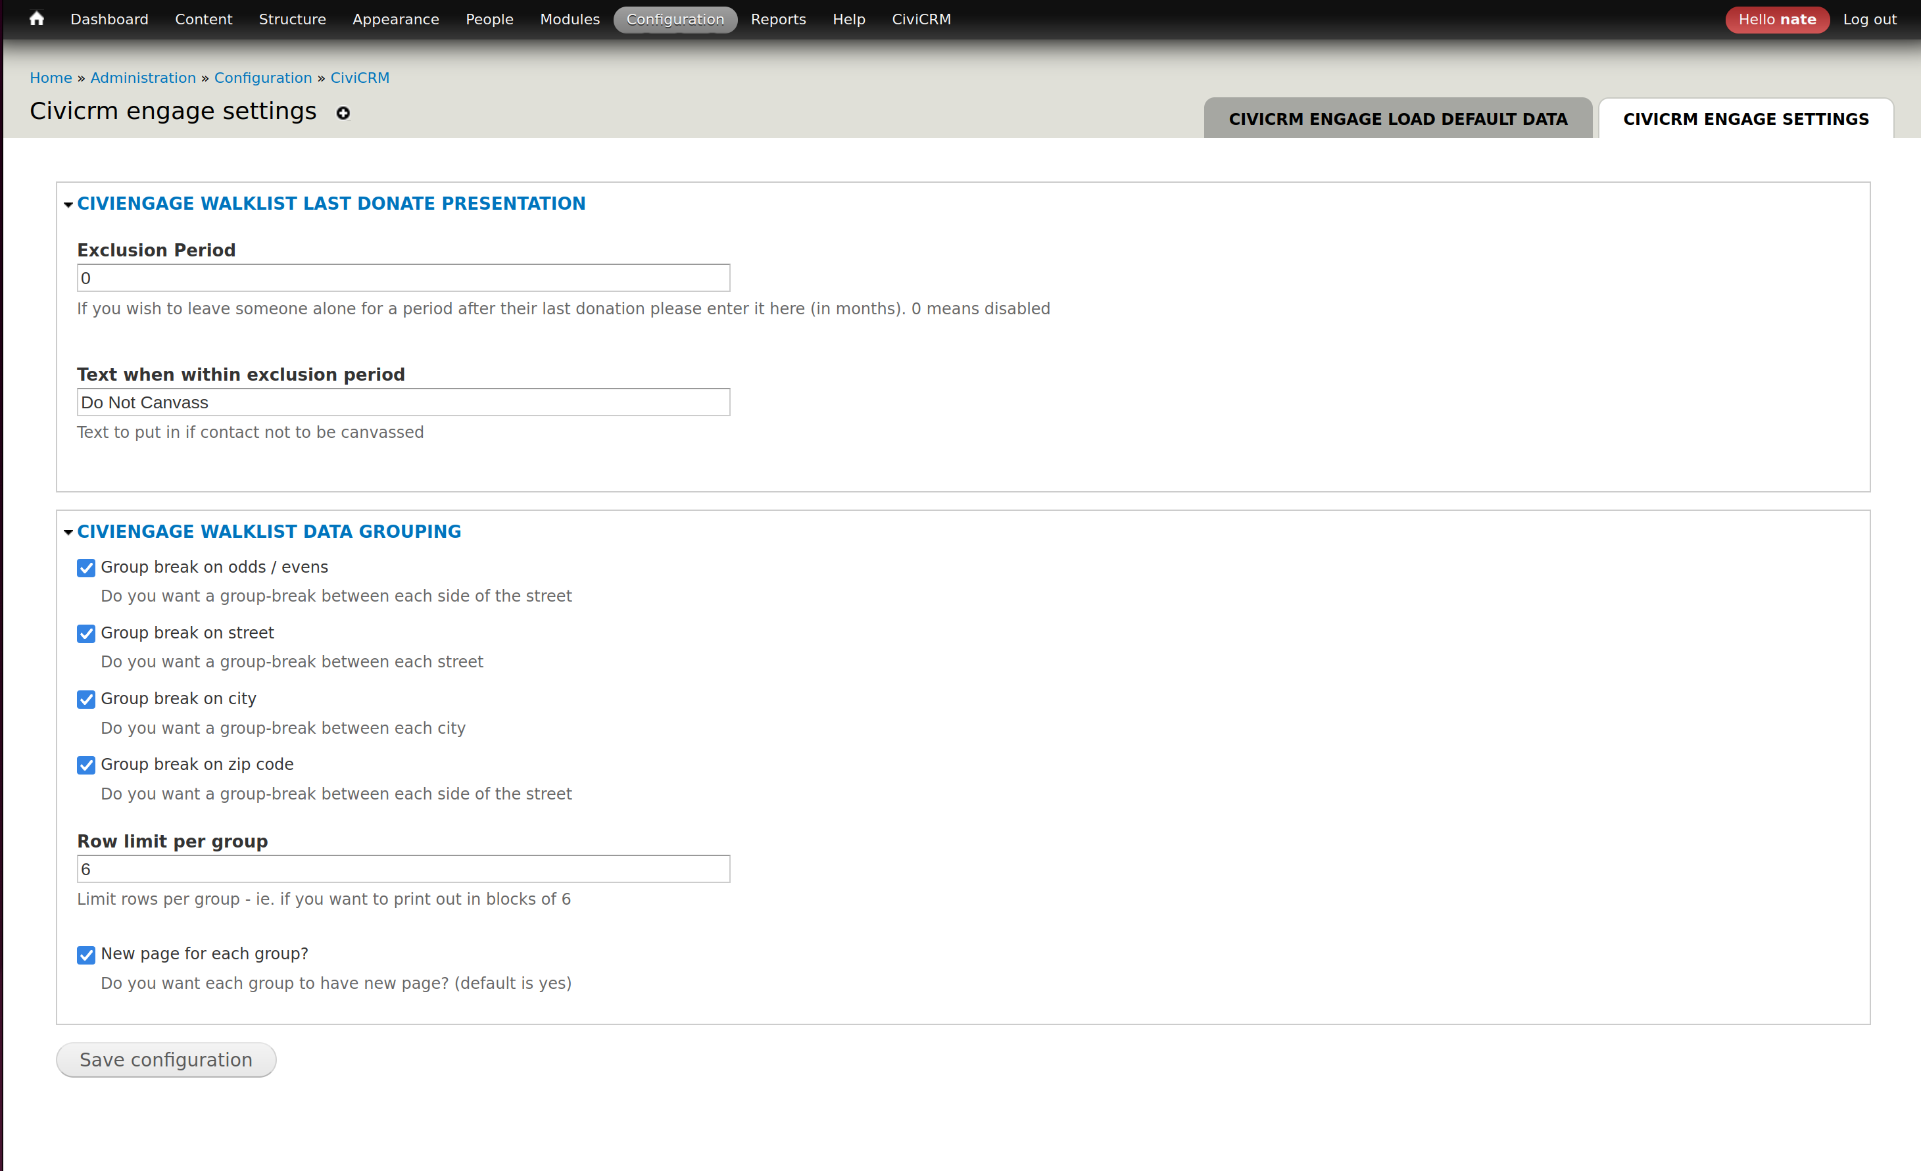Click the Save configuration button

[x=166, y=1061]
